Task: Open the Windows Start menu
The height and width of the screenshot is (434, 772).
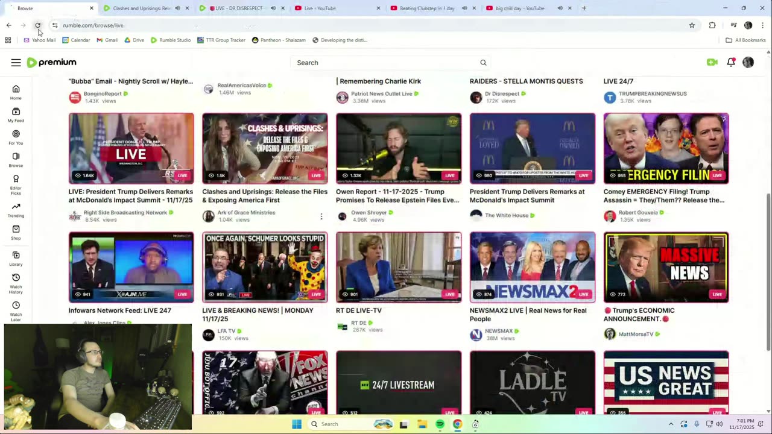Action: (x=296, y=424)
